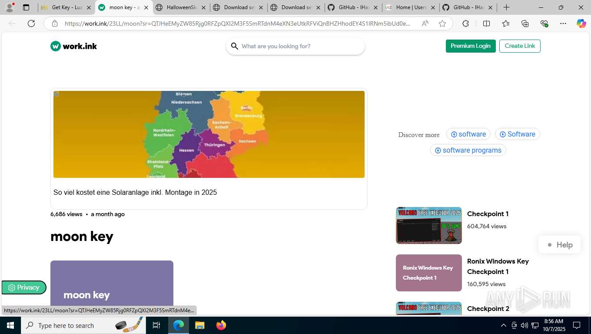Viewport: 591px width, 334px height.
Task: Open the Checkpoint 2 title link
Action: [x=488, y=309]
